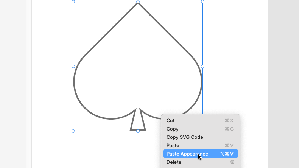
Task: Grab the top-right selection handle
Action: [x=202, y=2]
